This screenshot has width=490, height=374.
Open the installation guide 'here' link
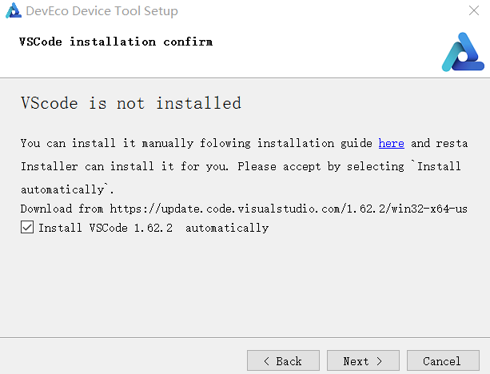click(x=391, y=143)
